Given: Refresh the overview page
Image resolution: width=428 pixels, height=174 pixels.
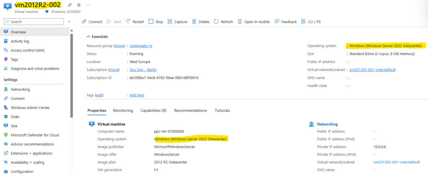Looking at the screenshot, I should point(223,22).
